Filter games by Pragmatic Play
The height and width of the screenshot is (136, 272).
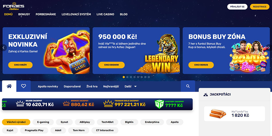(x=34, y=130)
